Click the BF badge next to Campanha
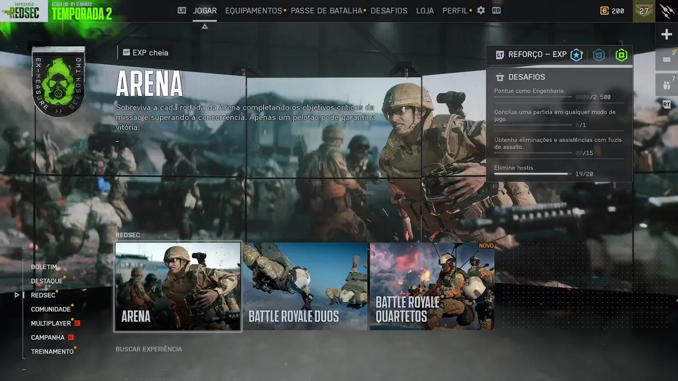Image resolution: width=678 pixels, height=381 pixels. pyautogui.click(x=71, y=337)
